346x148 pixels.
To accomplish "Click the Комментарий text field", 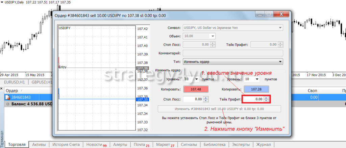I will pyautogui.click(x=232, y=53).
